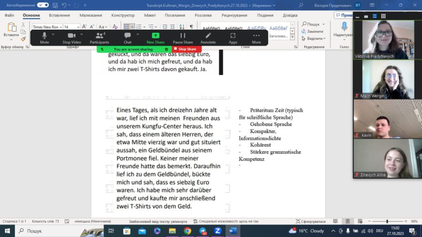Toggle the show paragraph marks button

point(191,27)
